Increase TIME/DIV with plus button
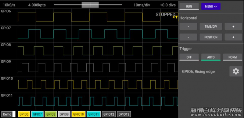This screenshot has height=118, width=244. 233,26
